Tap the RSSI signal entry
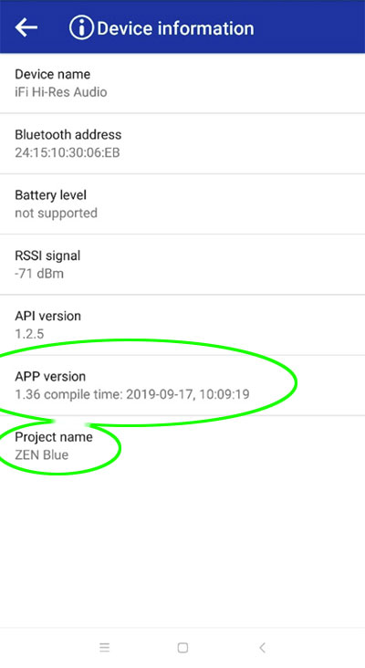 tap(182, 265)
